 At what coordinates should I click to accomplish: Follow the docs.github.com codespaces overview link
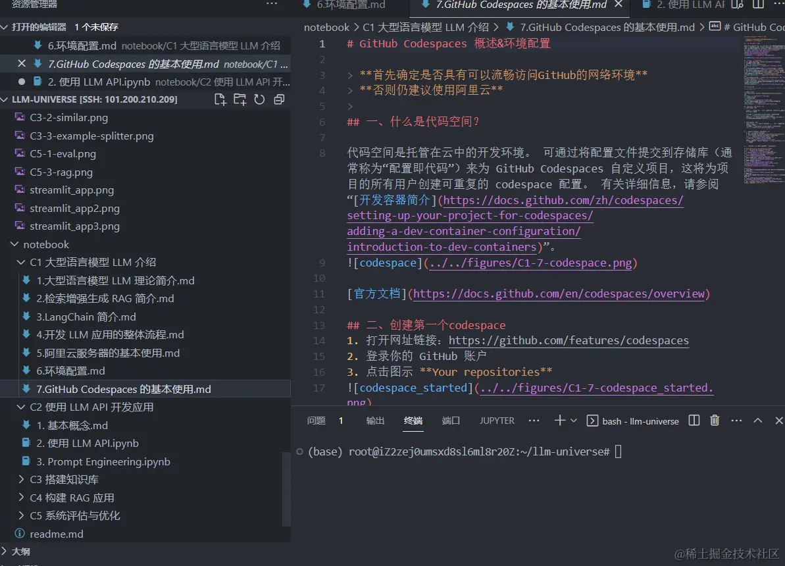[x=559, y=294]
